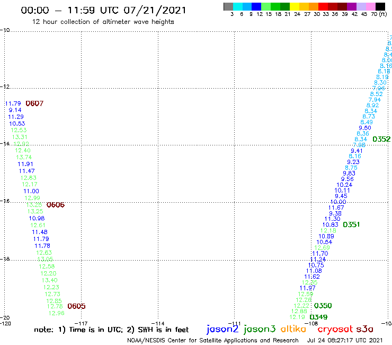Select pass label 0351
Viewport: 392px width, 345px height.
(351, 225)
